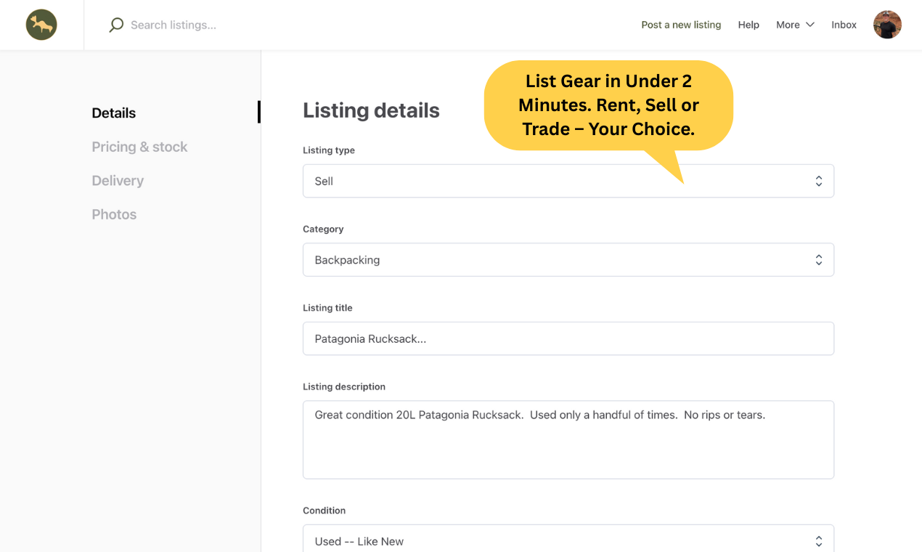Click the 'Listing description' label

point(344,386)
